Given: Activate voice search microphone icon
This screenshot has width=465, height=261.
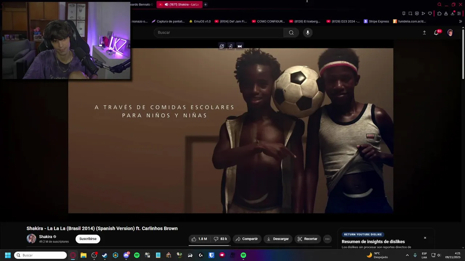Looking at the screenshot, I should [x=308, y=33].
